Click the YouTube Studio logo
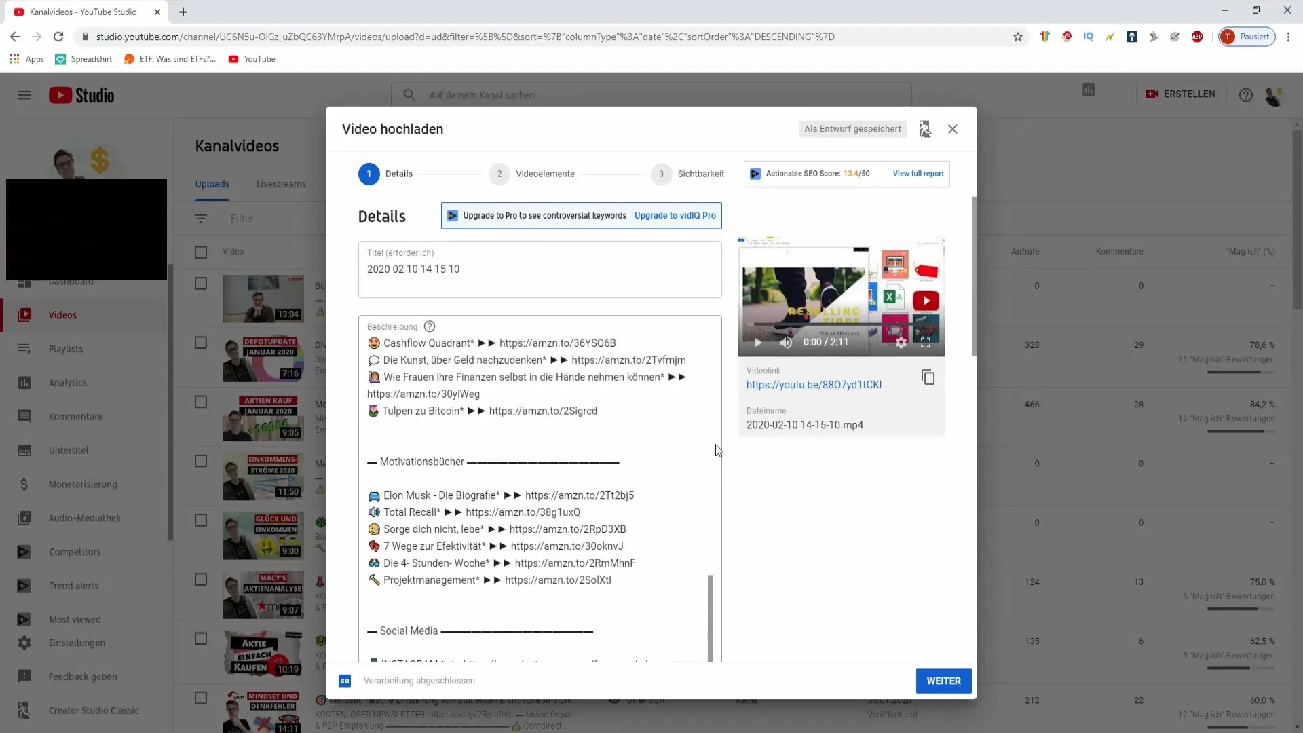This screenshot has width=1303, height=733. 81,95
